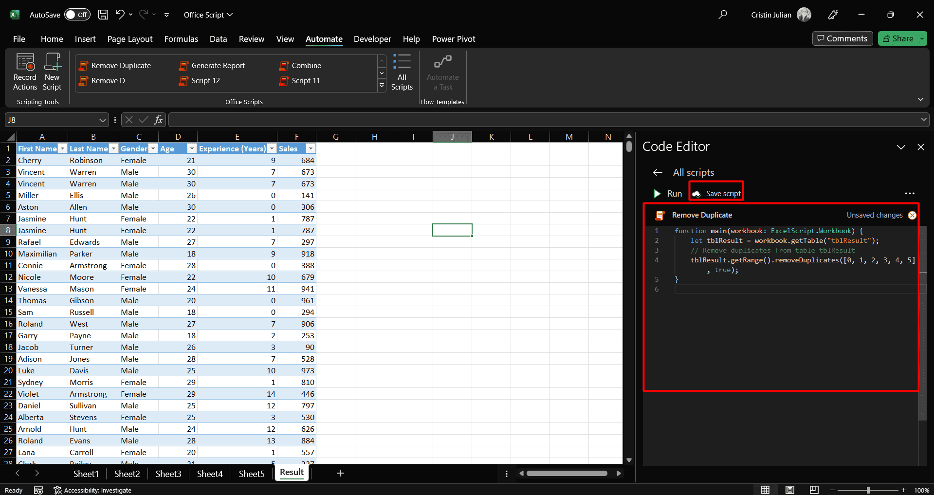Screen dimensions: 934x495
Task: Undo the last action
Action: [120, 15]
